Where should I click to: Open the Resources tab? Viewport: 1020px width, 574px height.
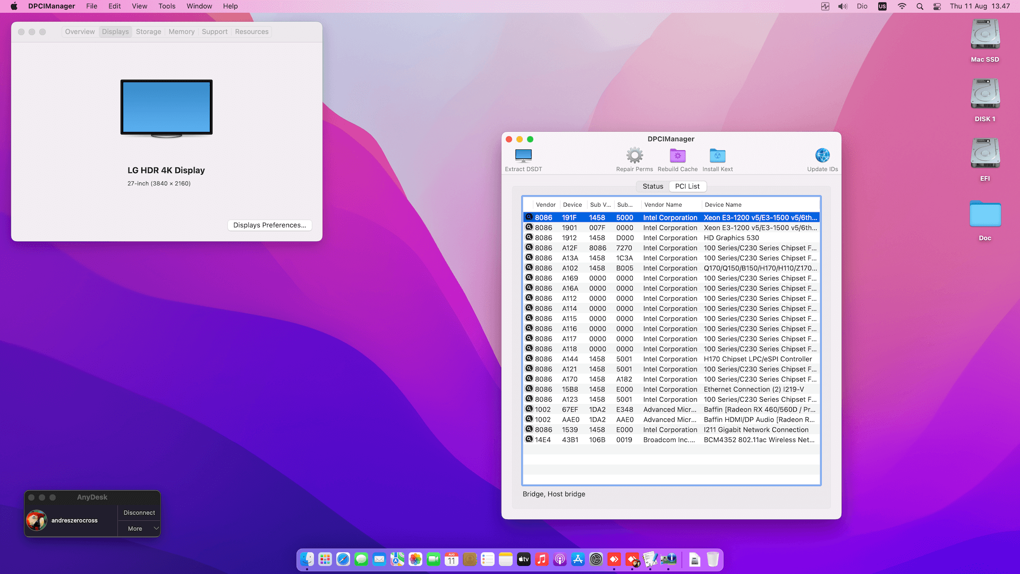point(252,32)
